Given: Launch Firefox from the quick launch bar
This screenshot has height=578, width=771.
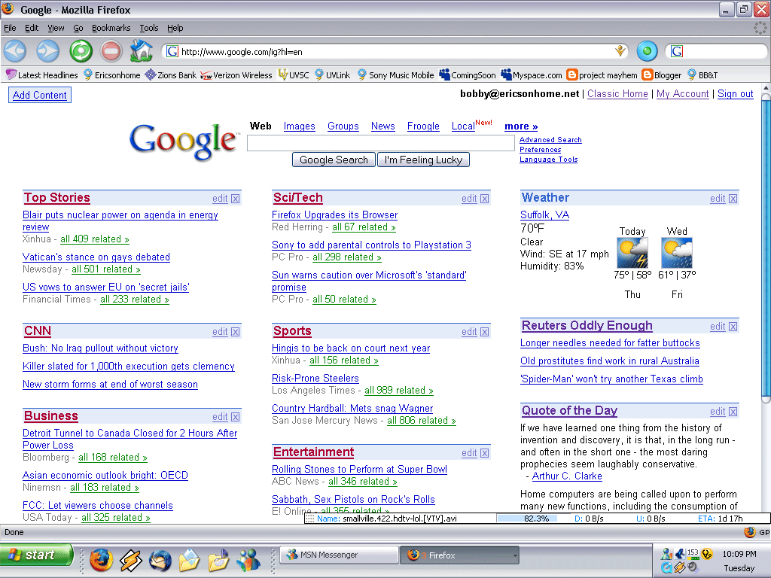Looking at the screenshot, I should click(101, 560).
